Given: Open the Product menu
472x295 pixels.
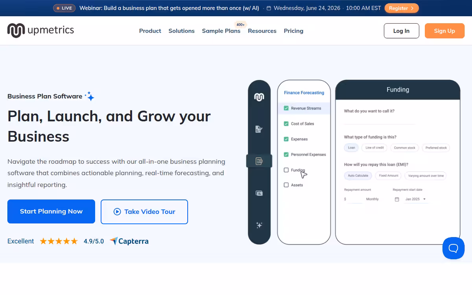Looking at the screenshot, I should coord(150,31).
